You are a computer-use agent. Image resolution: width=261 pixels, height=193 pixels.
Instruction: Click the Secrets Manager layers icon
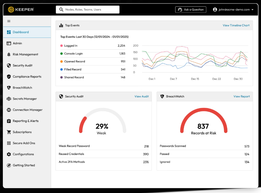[x=9, y=99]
